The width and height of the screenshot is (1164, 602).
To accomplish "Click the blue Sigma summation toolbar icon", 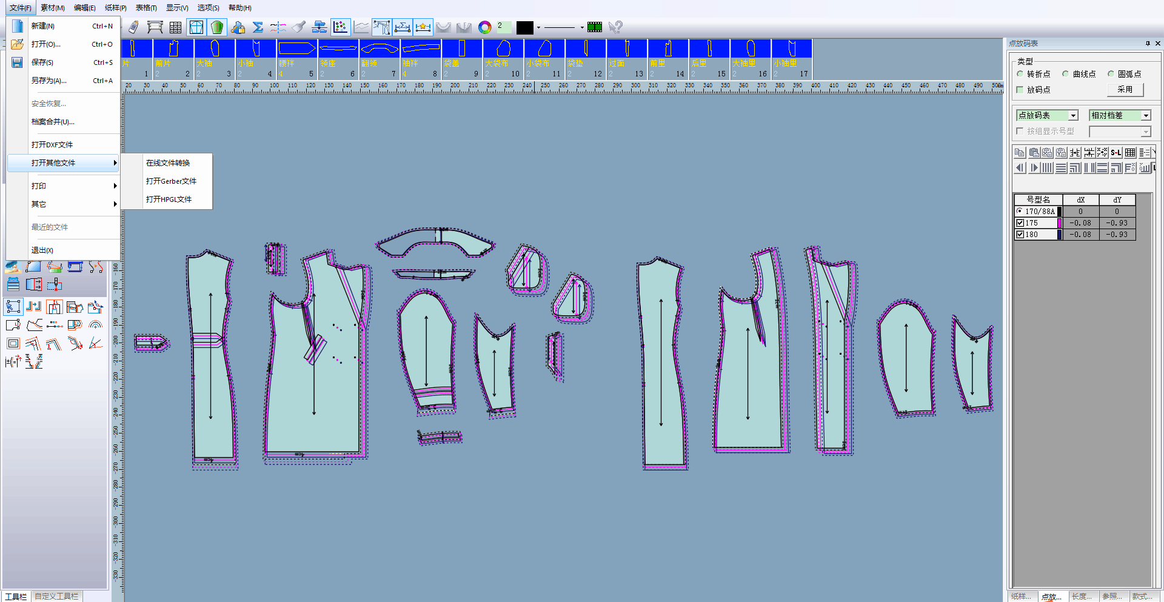I will click(258, 27).
